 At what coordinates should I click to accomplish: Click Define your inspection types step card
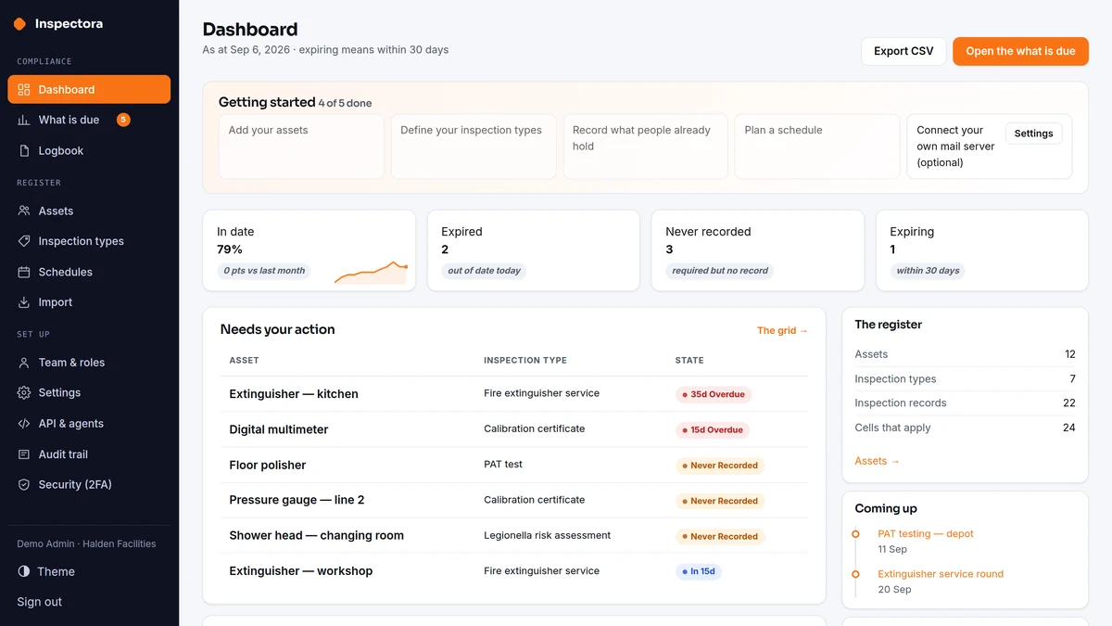474,147
